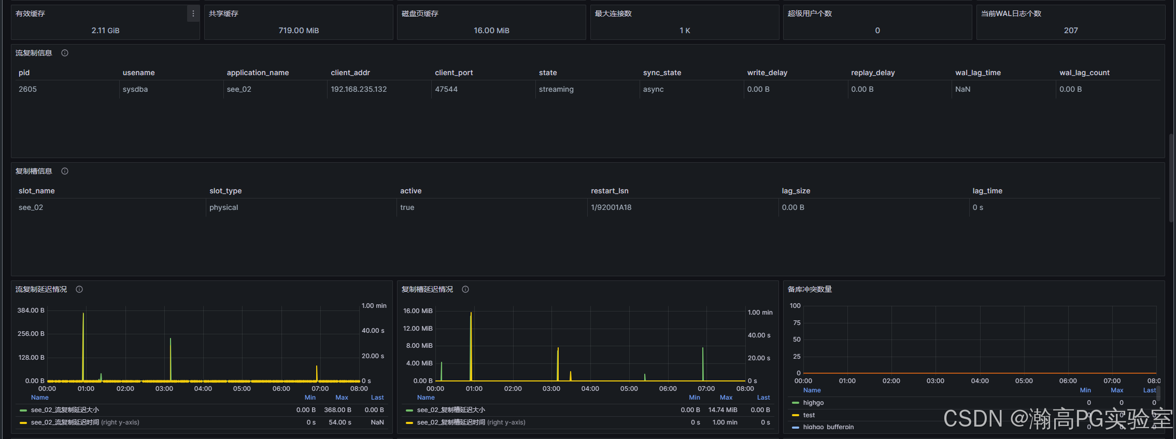This screenshot has height=439, width=1176.
Task: Open the 备库冲突数量 panel title menu
Action: (810, 289)
